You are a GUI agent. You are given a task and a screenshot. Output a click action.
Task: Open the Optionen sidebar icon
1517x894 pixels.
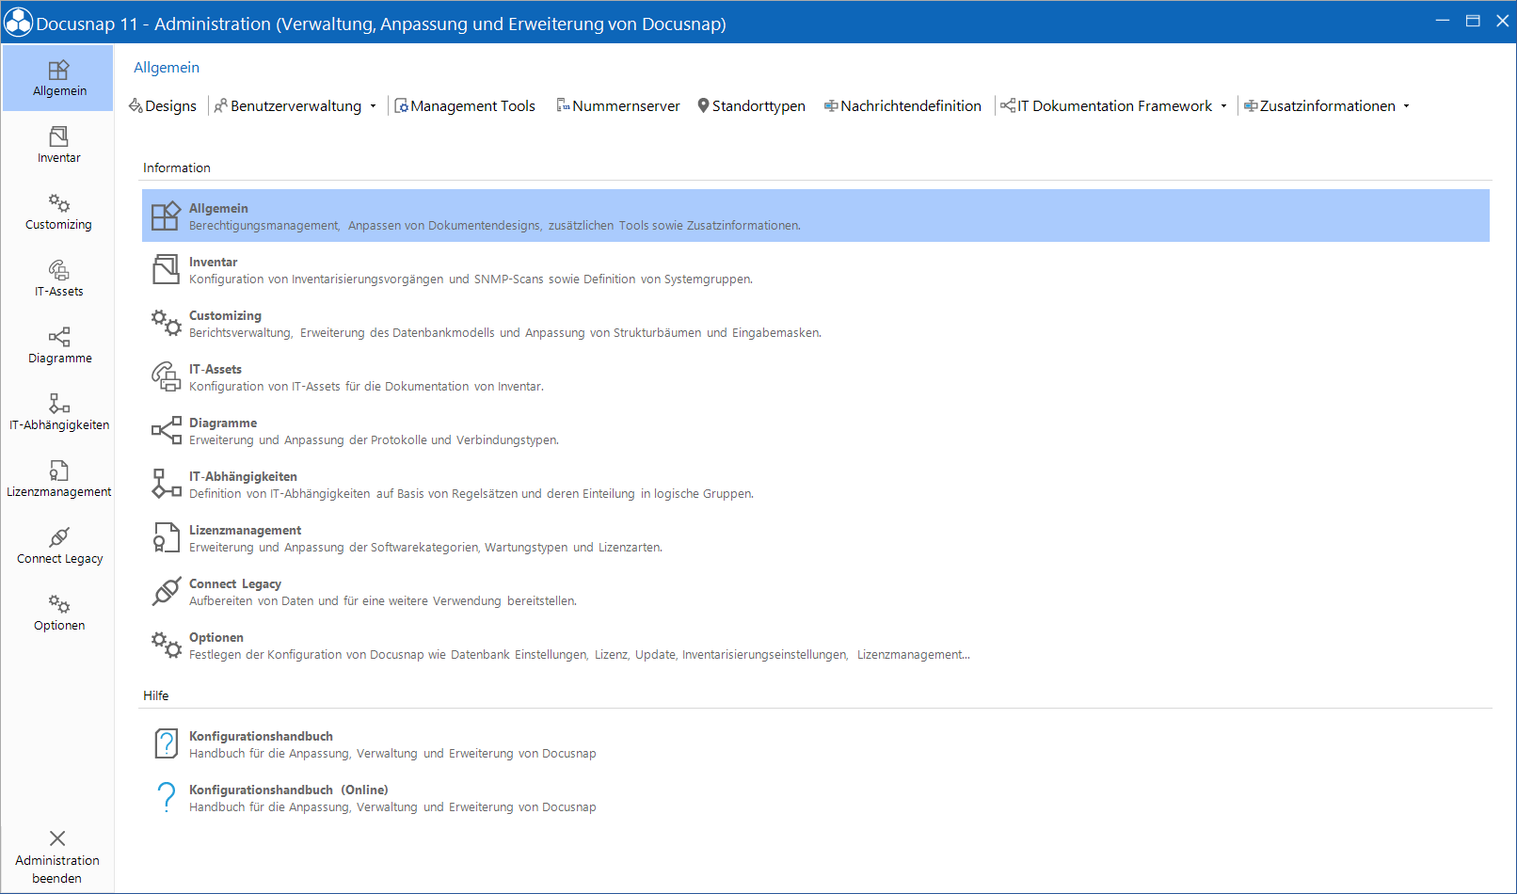tap(58, 604)
